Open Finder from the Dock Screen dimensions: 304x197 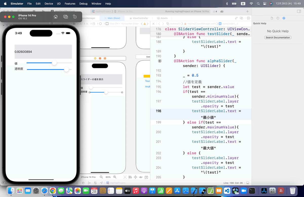11,191
